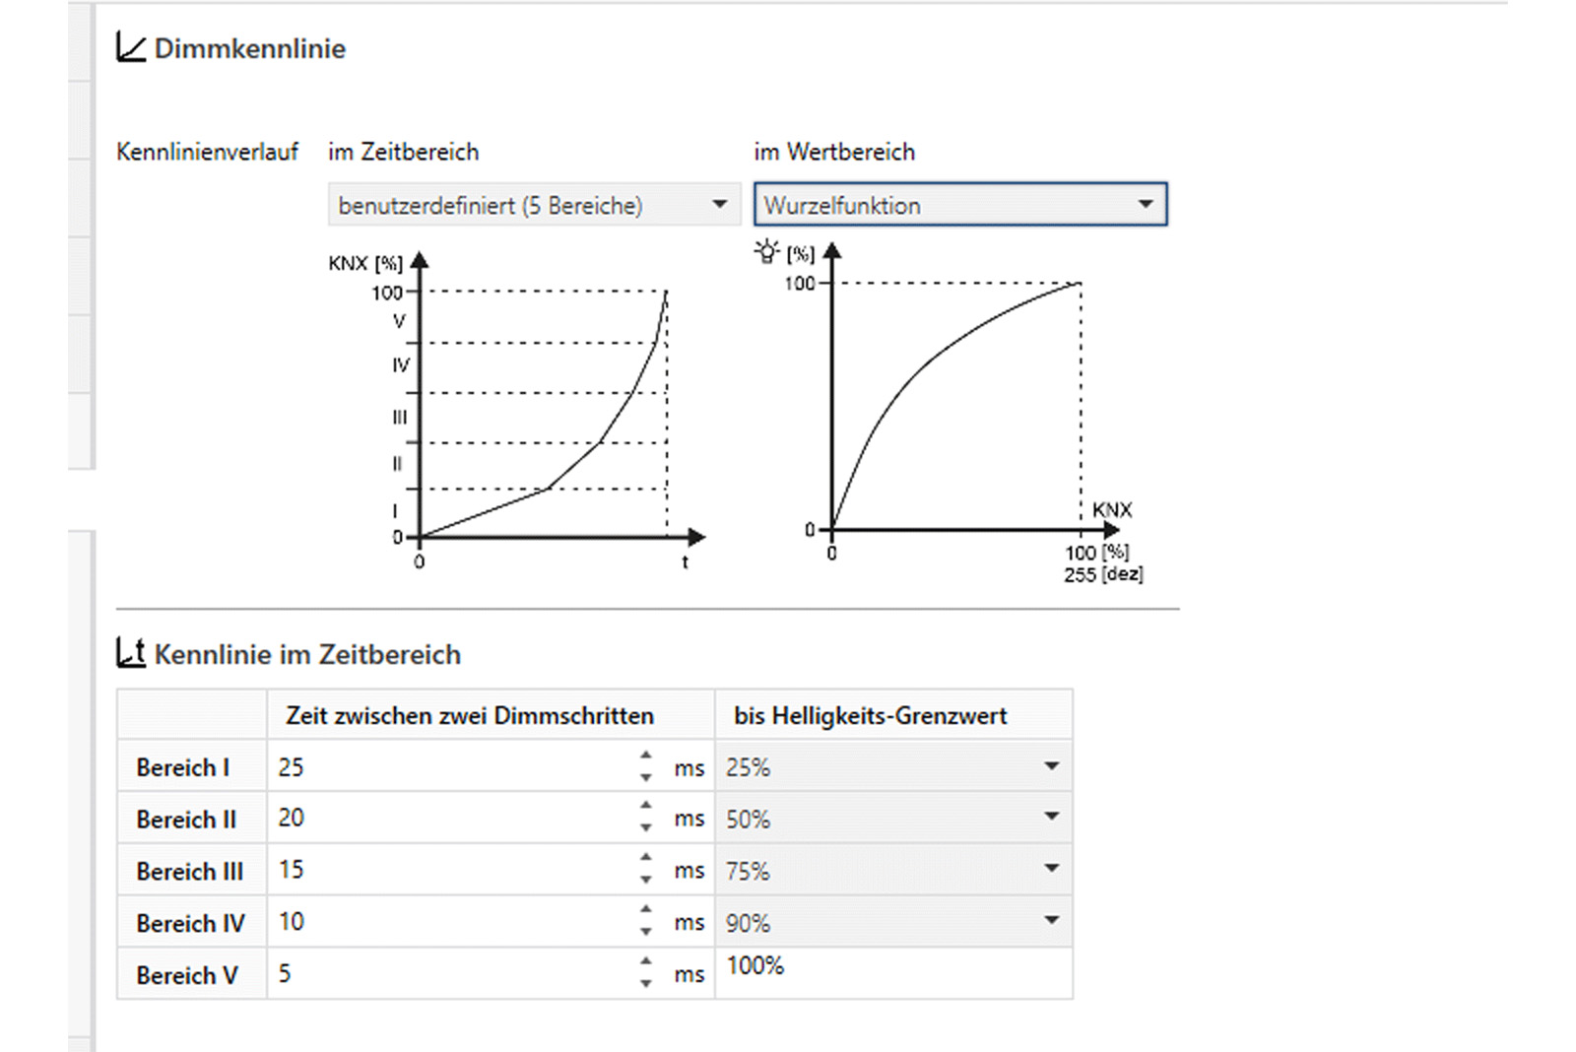Open Bereich II 50% Grenzwert dropdown
The width and height of the screenshot is (1576, 1052).
point(892,818)
